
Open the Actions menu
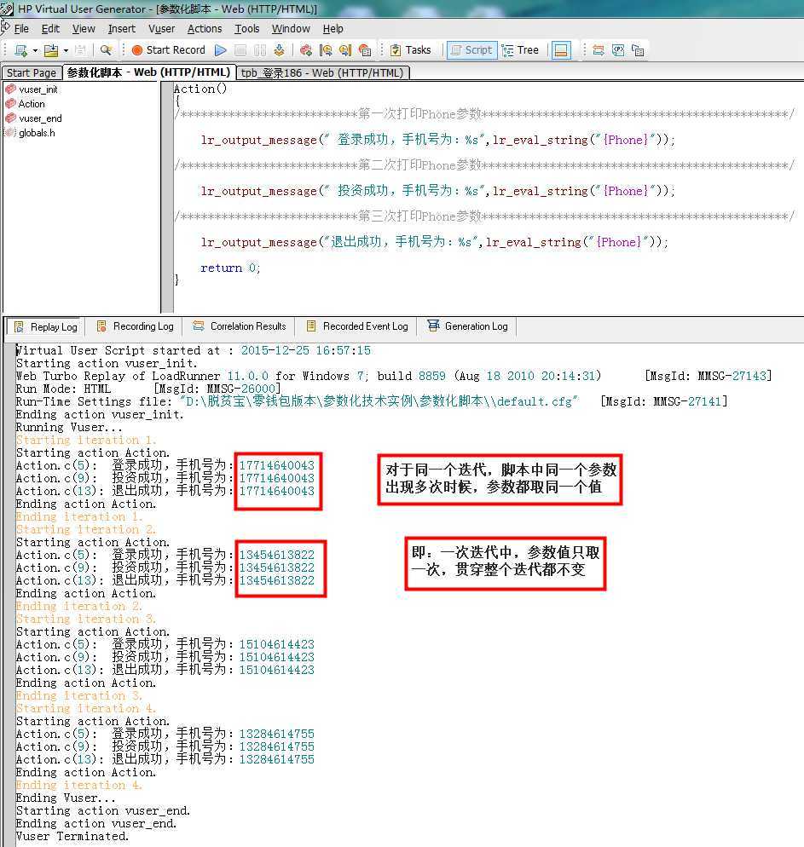205,29
